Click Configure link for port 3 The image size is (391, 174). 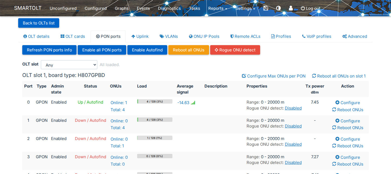pos(348,157)
